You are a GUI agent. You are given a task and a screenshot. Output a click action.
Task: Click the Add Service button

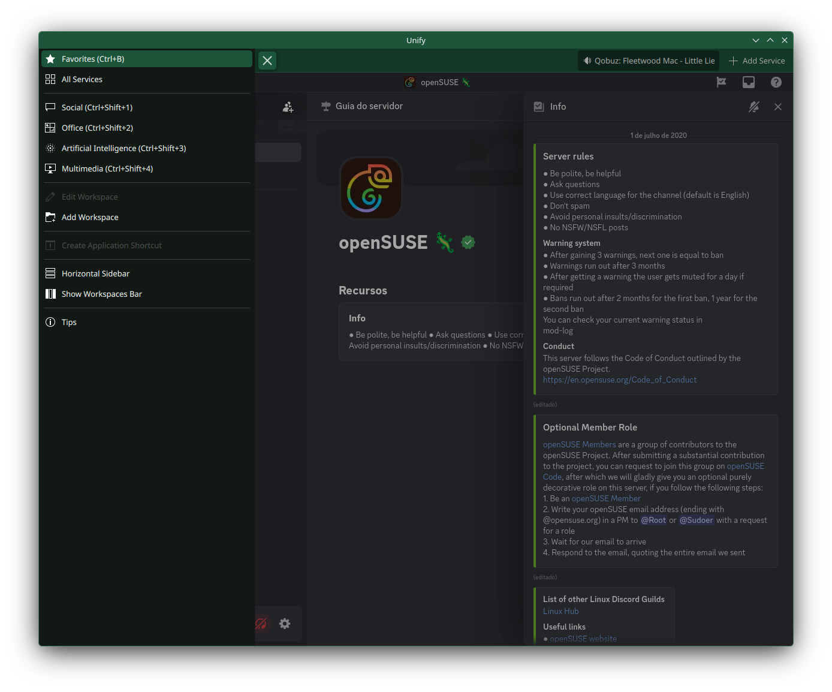(x=756, y=61)
